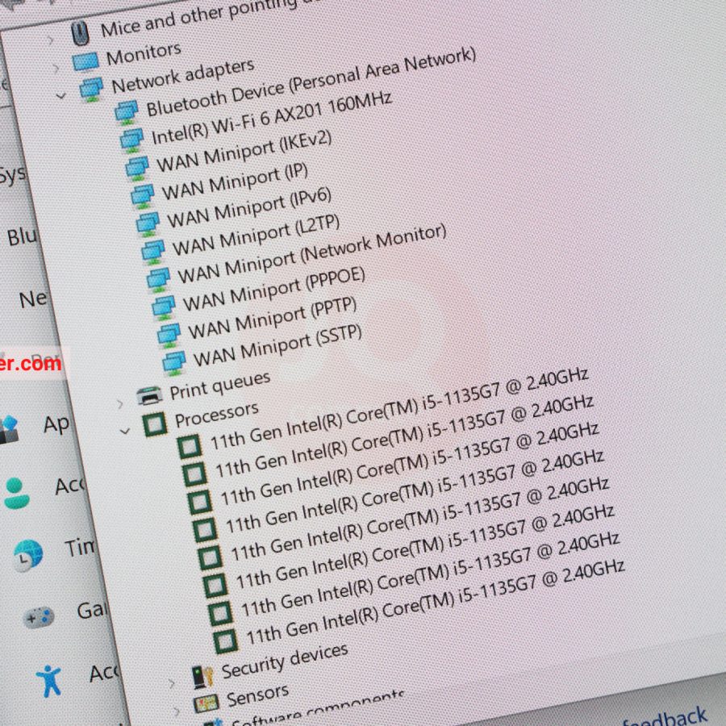Click the Time globe-clock icon in Settings sidebar
The image size is (726, 726).
(27, 555)
